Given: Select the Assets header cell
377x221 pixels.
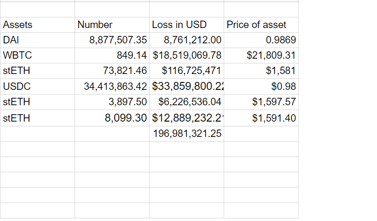Looking at the screenshot, I should point(18,25).
